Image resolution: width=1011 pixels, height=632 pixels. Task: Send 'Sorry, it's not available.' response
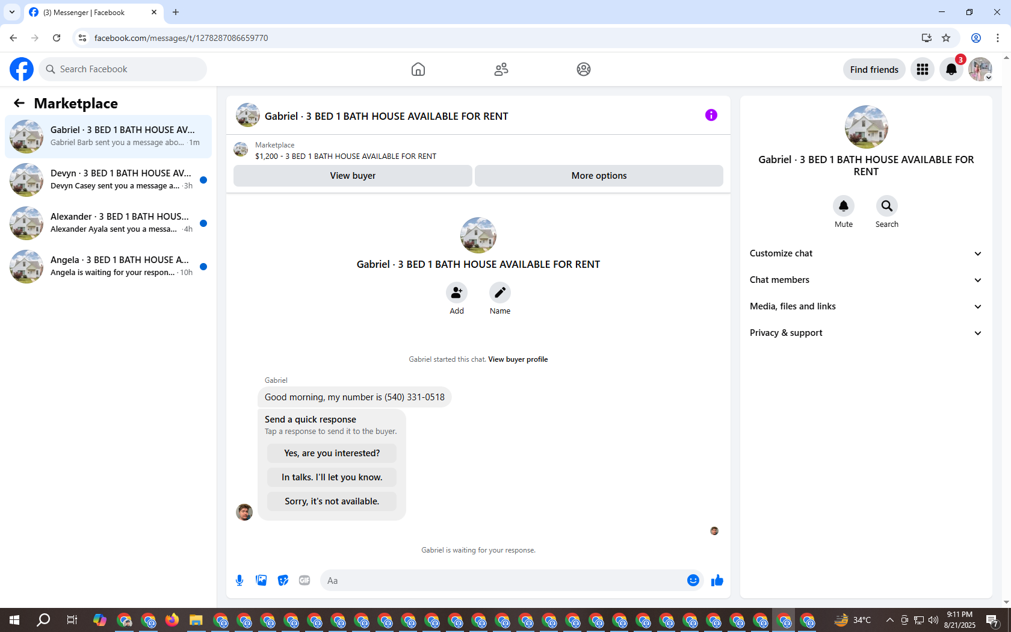tap(332, 501)
